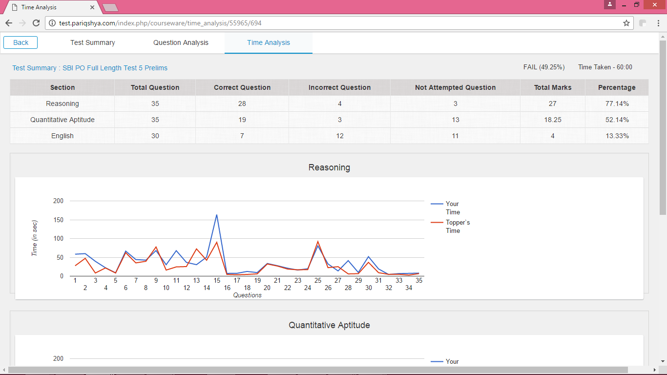Click Topper's Time legend in Reasoning chart

[451, 227]
